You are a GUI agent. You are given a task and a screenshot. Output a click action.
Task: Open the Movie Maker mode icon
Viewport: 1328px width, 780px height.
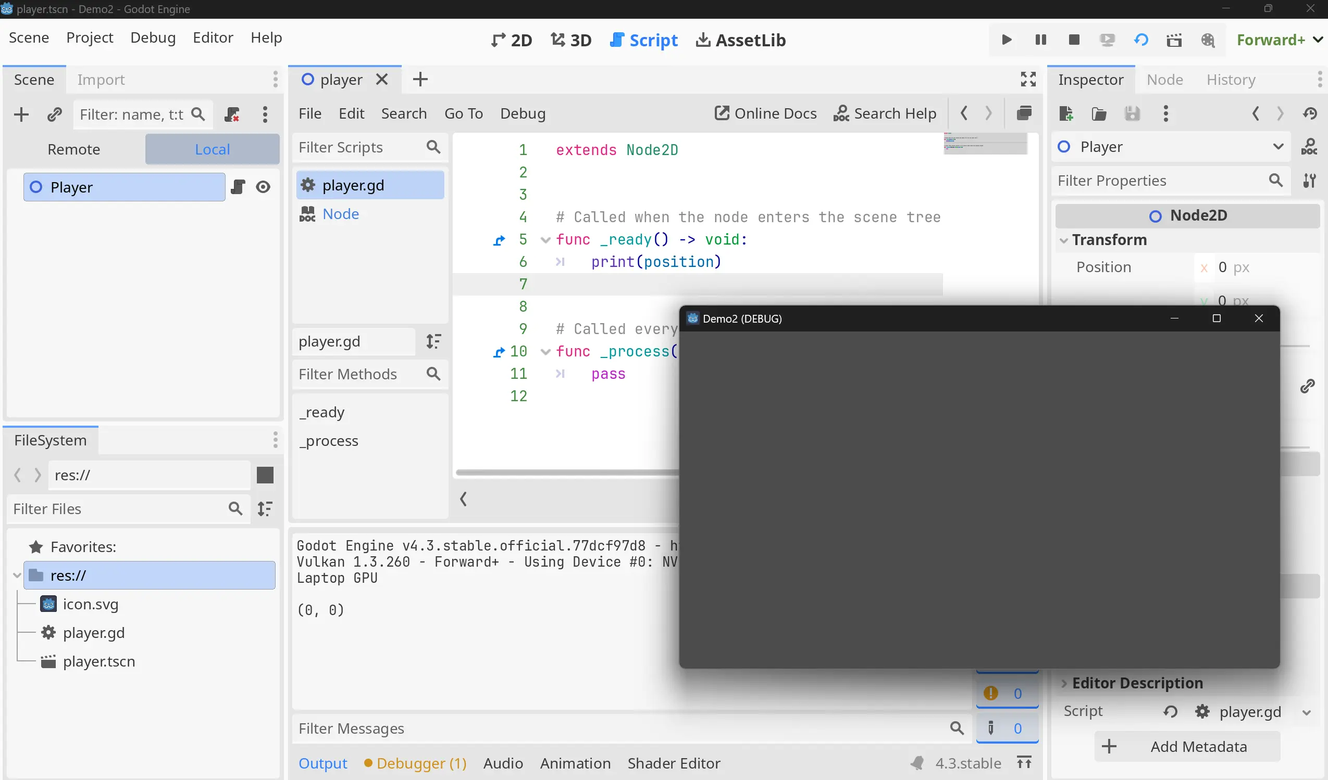1208,40
